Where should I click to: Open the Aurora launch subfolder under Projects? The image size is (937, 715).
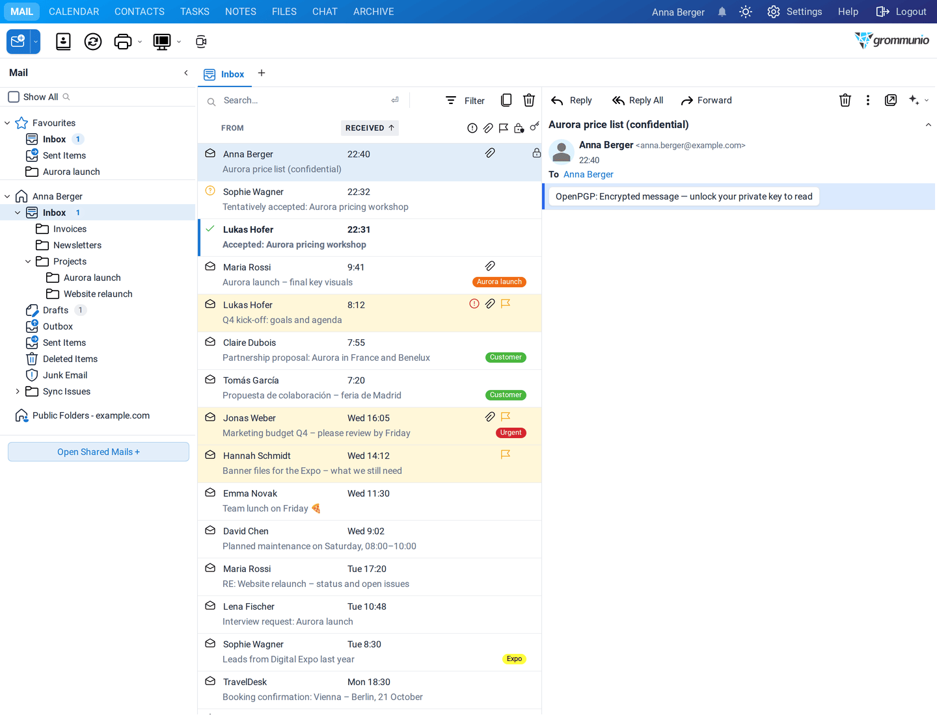pyautogui.click(x=92, y=278)
